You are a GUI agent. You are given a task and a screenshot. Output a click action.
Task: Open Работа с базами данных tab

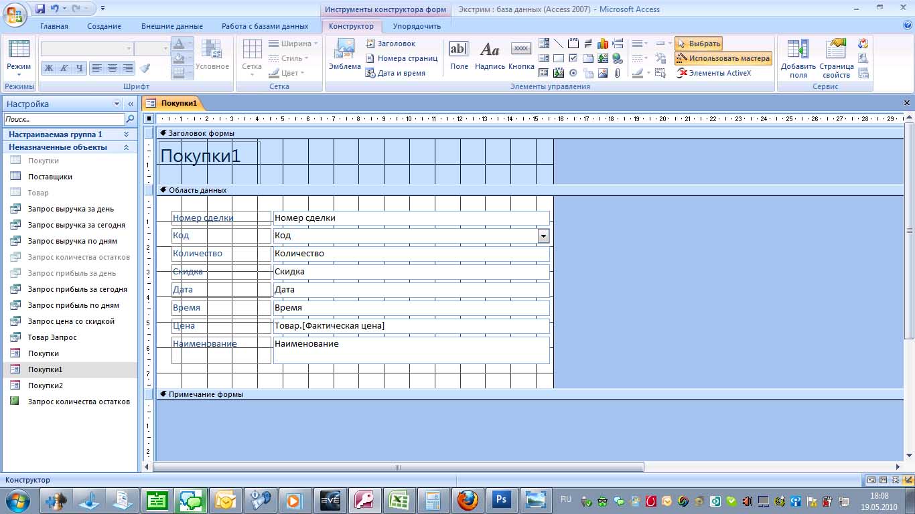tap(265, 26)
